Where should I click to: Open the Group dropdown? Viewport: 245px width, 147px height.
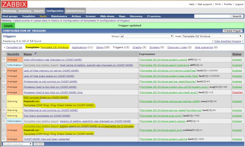point(147,36)
